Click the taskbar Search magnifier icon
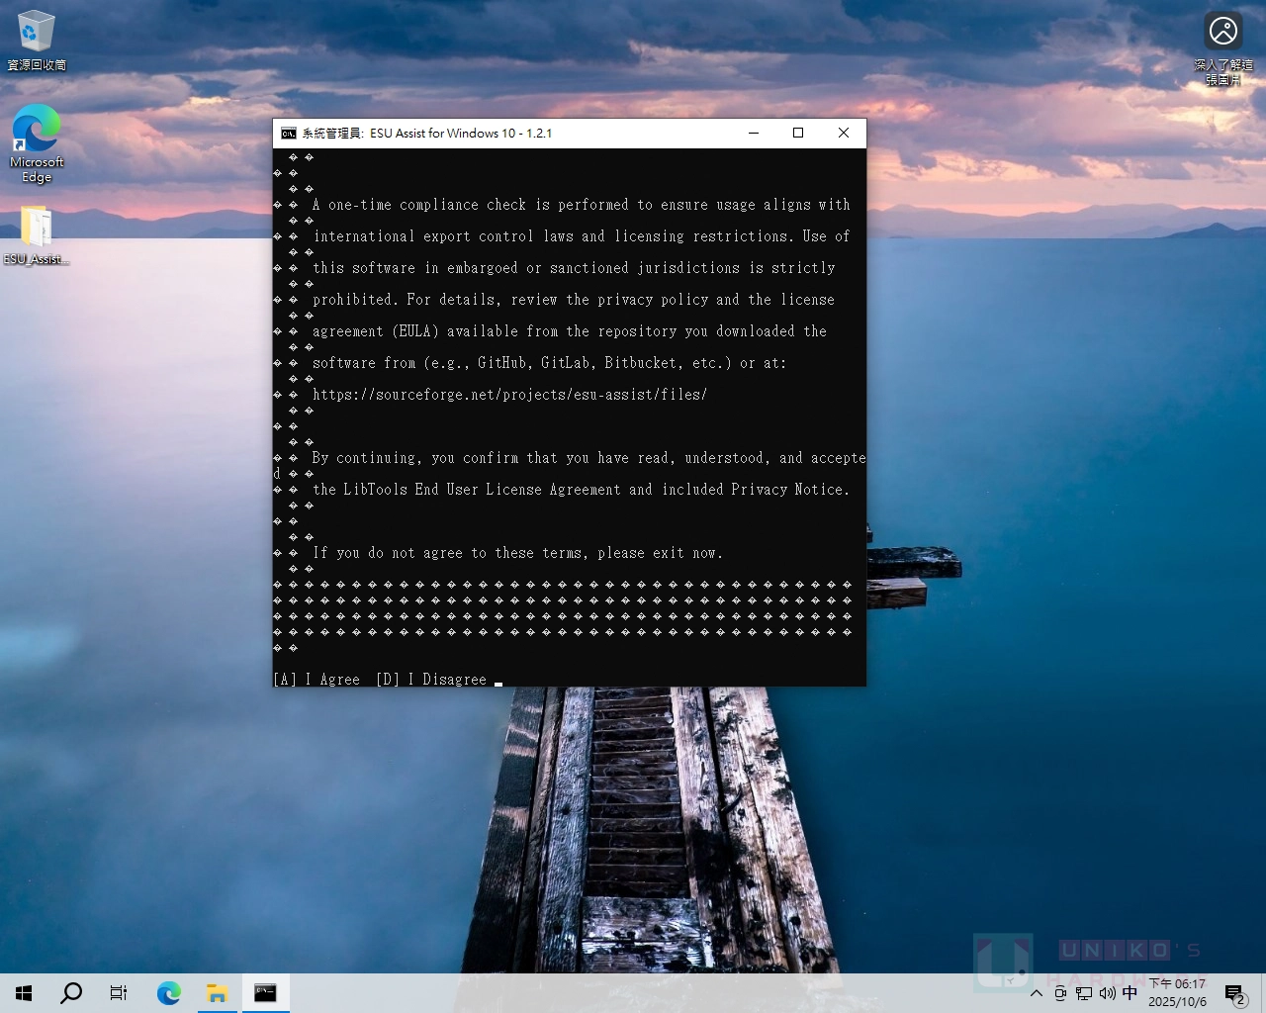 coord(71,993)
